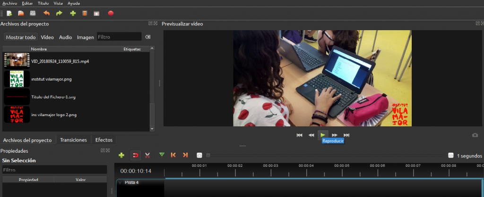Select the institut vilamajor.png thumbnail
The height and width of the screenshot is (197, 484).
point(17,79)
